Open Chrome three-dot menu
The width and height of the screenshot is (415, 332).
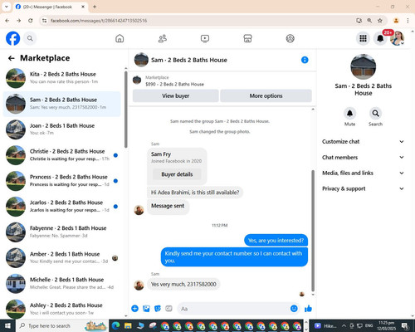(x=408, y=21)
